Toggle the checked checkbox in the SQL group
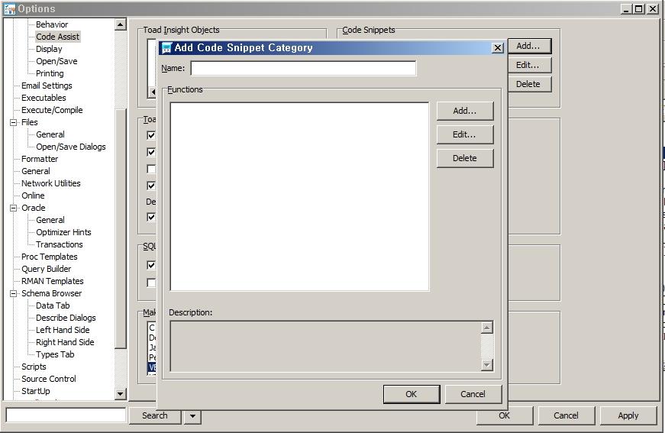 point(151,265)
